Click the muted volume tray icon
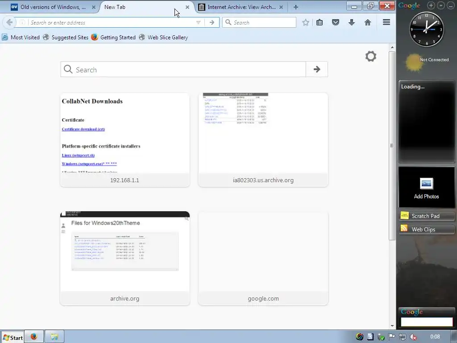The image size is (457, 343). [x=413, y=337]
